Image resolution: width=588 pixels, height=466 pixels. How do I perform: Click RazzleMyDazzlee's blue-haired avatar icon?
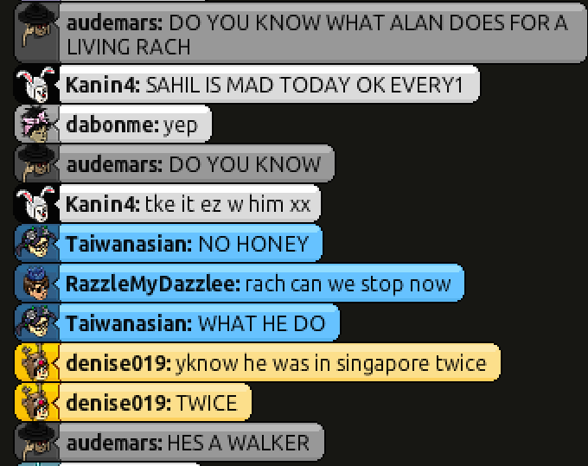[36, 283]
